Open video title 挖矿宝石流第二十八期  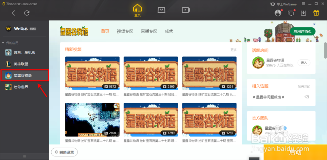pos(92,141)
